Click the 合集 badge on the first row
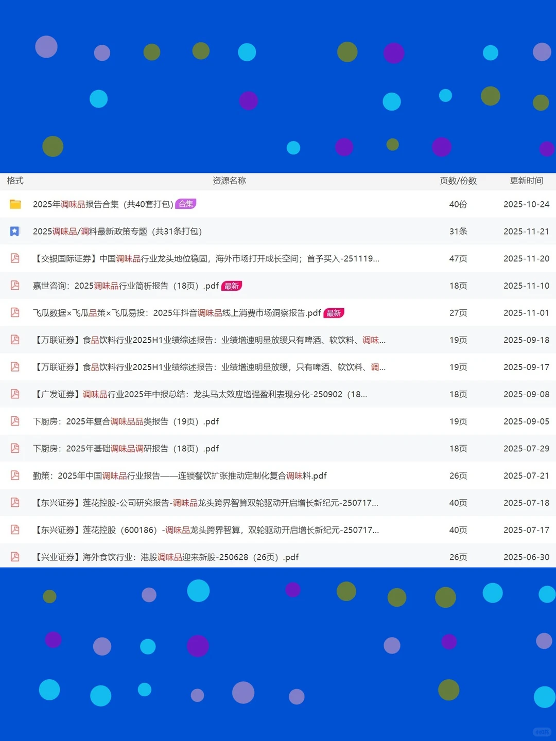This screenshot has height=741, width=556. [x=186, y=204]
